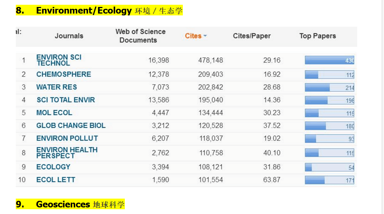Click the ECOL LETT journal link
The image size is (384, 214).
(56, 180)
